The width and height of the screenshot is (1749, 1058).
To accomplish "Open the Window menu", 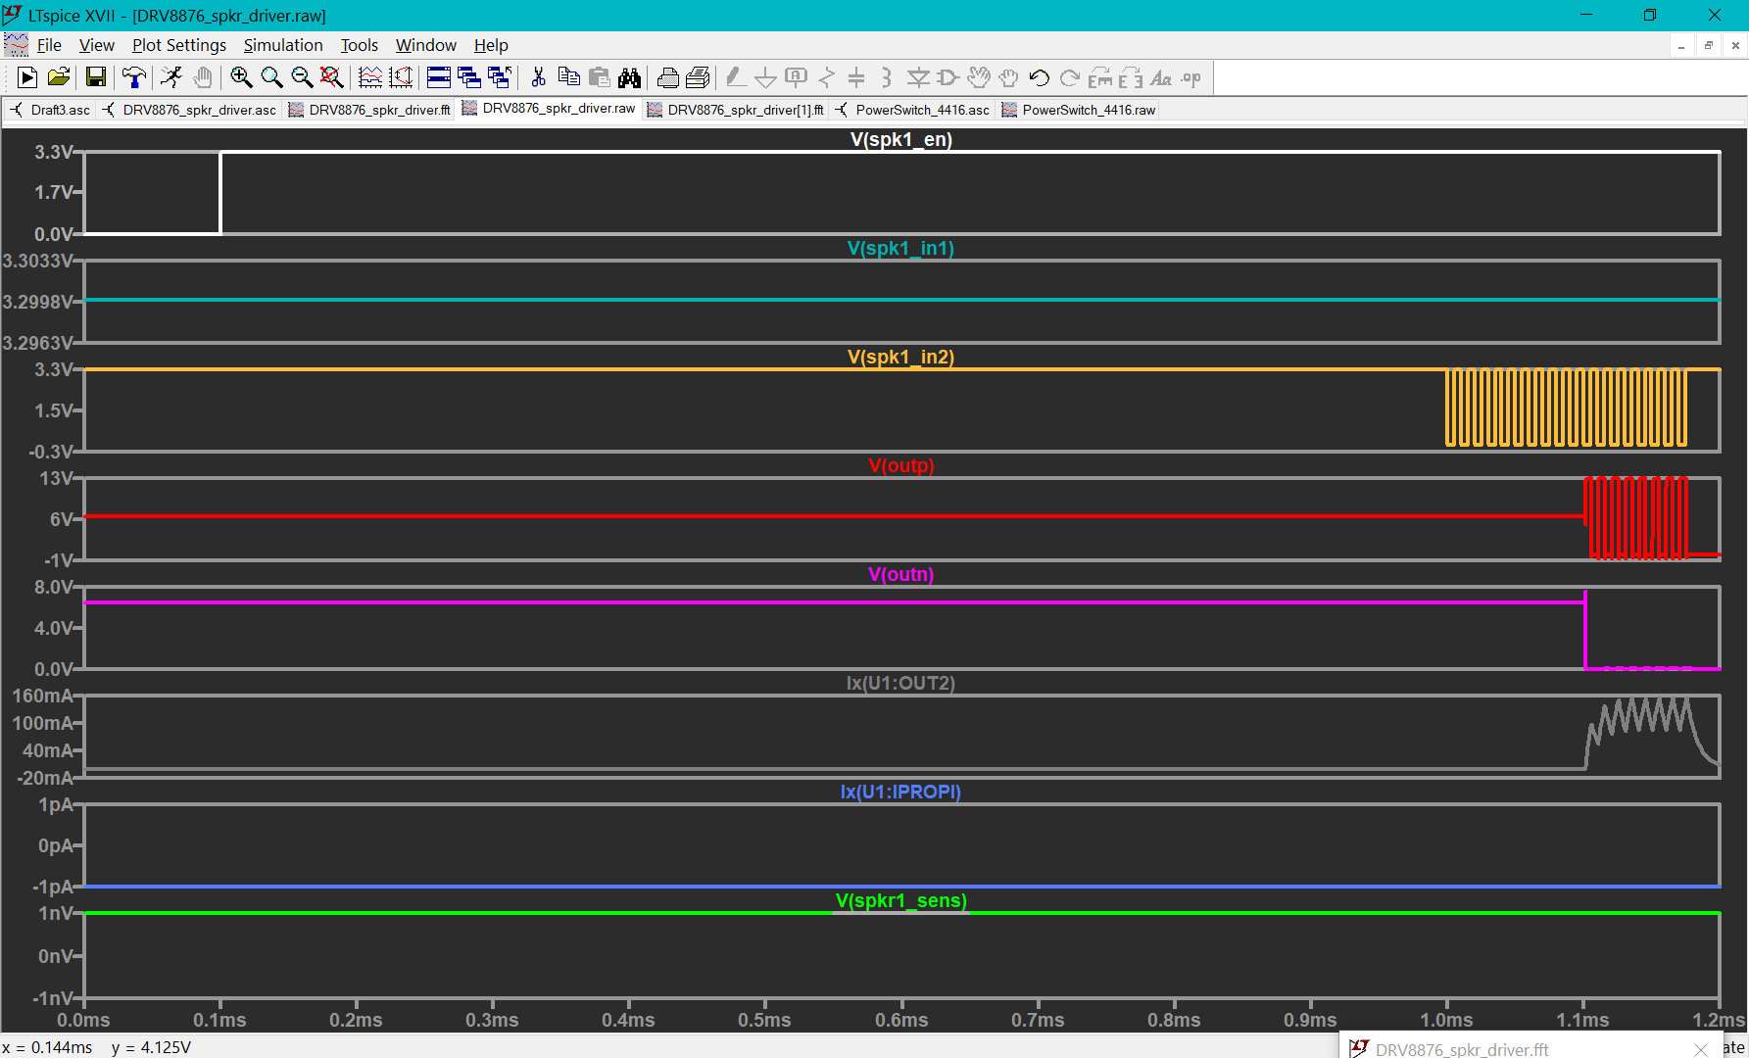I will pyautogui.click(x=426, y=45).
